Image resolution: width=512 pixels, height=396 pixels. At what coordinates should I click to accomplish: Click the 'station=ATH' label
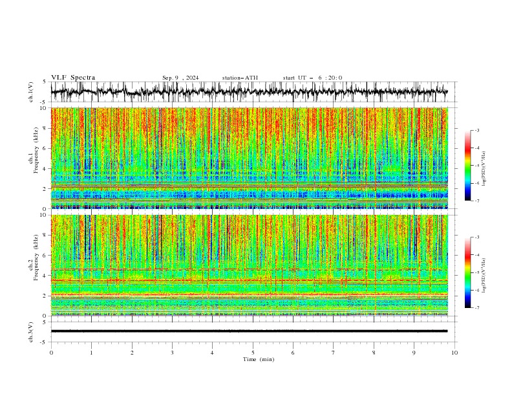pos(240,78)
